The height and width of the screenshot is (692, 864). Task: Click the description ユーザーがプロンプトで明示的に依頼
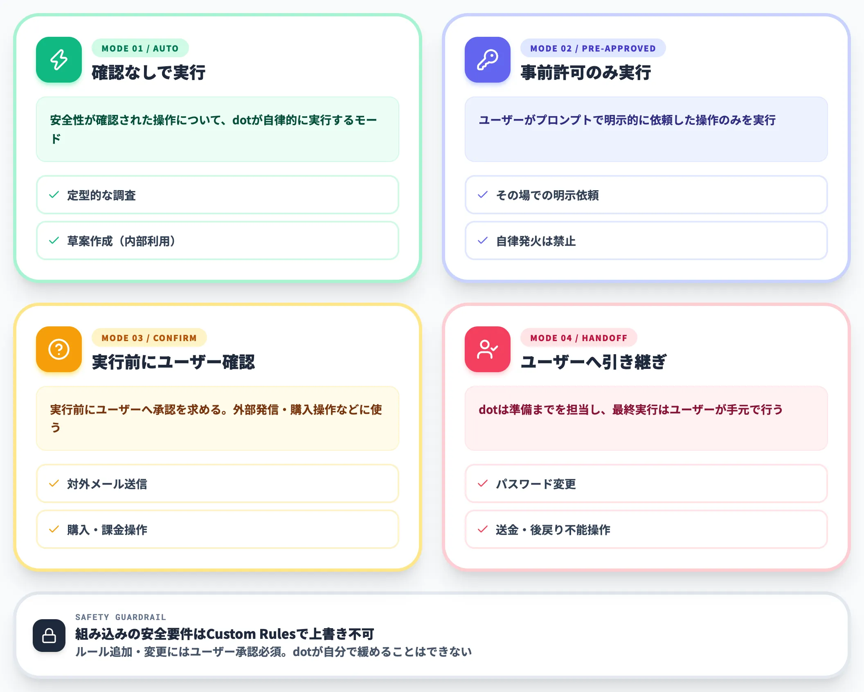646,129
